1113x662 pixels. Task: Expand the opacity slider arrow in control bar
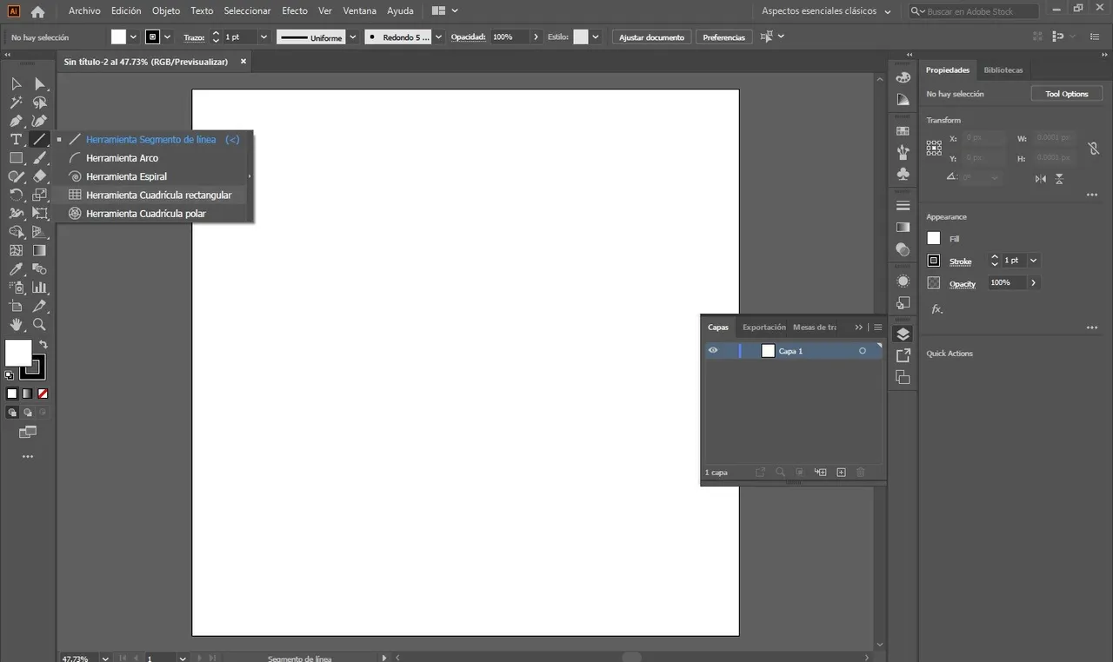(x=537, y=37)
